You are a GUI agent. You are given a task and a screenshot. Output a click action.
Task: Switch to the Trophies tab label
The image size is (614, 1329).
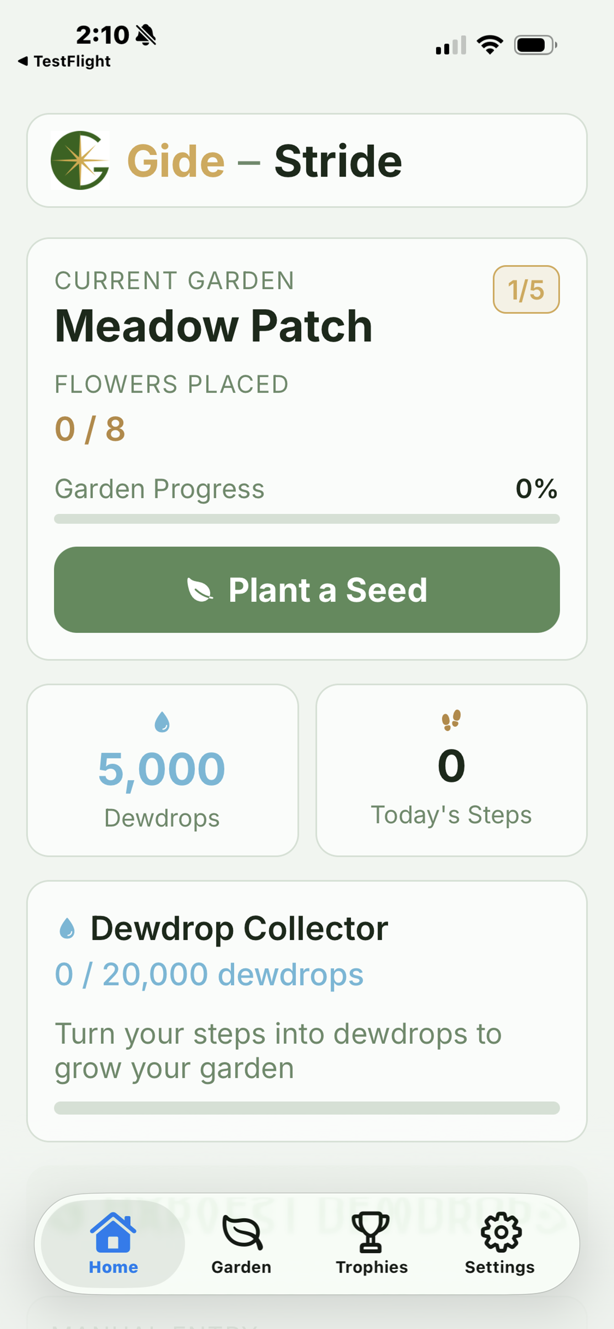[371, 1267]
